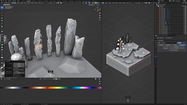
Task: Toggle Smooth Shading in Remesh modifier
Action: (169, 50)
